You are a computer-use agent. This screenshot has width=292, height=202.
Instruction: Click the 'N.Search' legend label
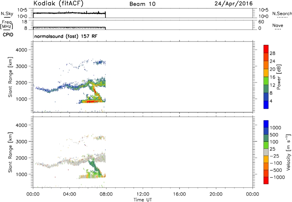click(x=282, y=13)
